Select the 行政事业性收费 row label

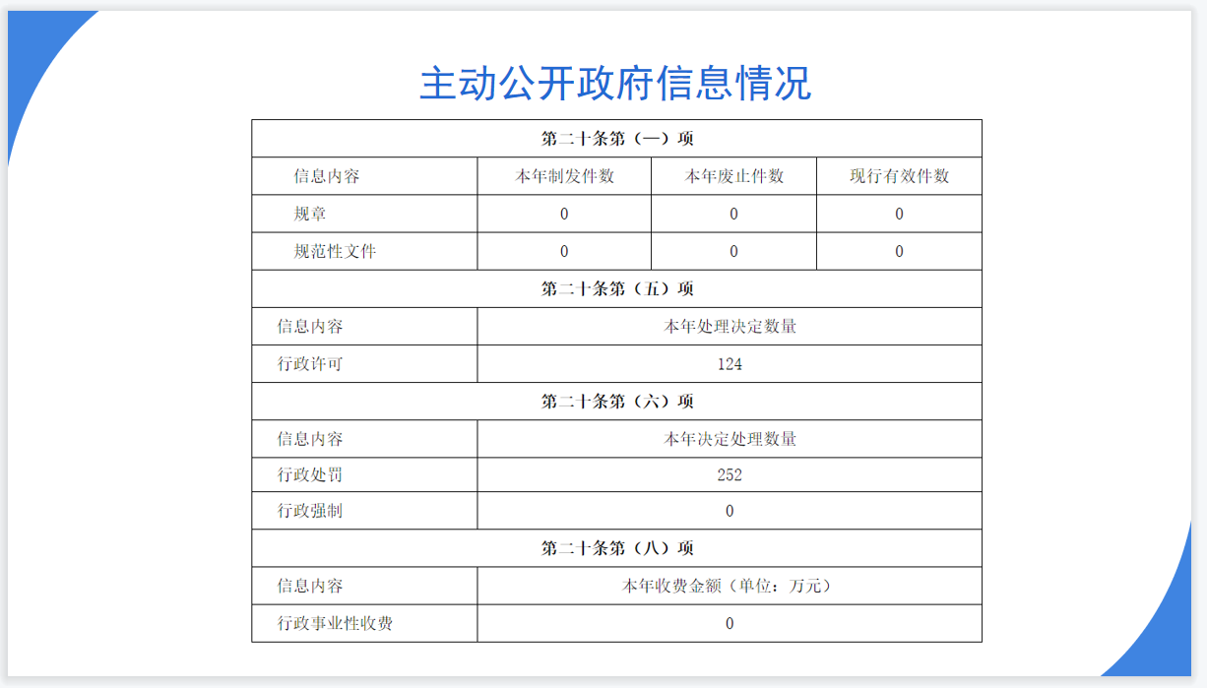[x=335, y=623]
